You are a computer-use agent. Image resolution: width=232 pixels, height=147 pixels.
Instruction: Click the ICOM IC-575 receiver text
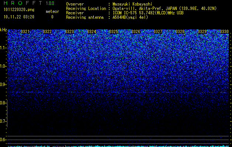point(148,13)
